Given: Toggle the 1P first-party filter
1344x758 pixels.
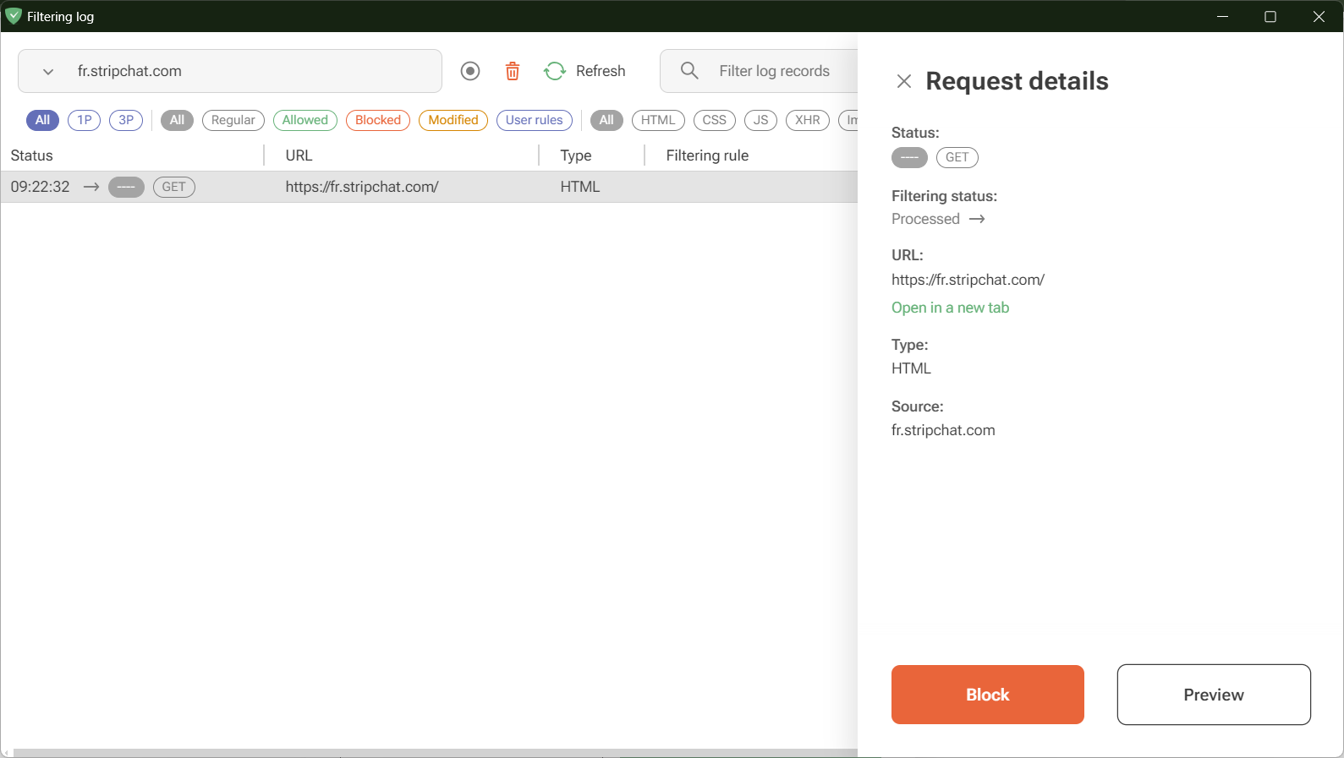Looking at the screenshot, I should point(84,120).
